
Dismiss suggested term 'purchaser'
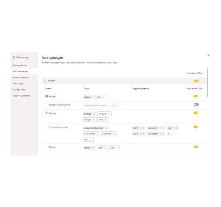tap(163, 134)
